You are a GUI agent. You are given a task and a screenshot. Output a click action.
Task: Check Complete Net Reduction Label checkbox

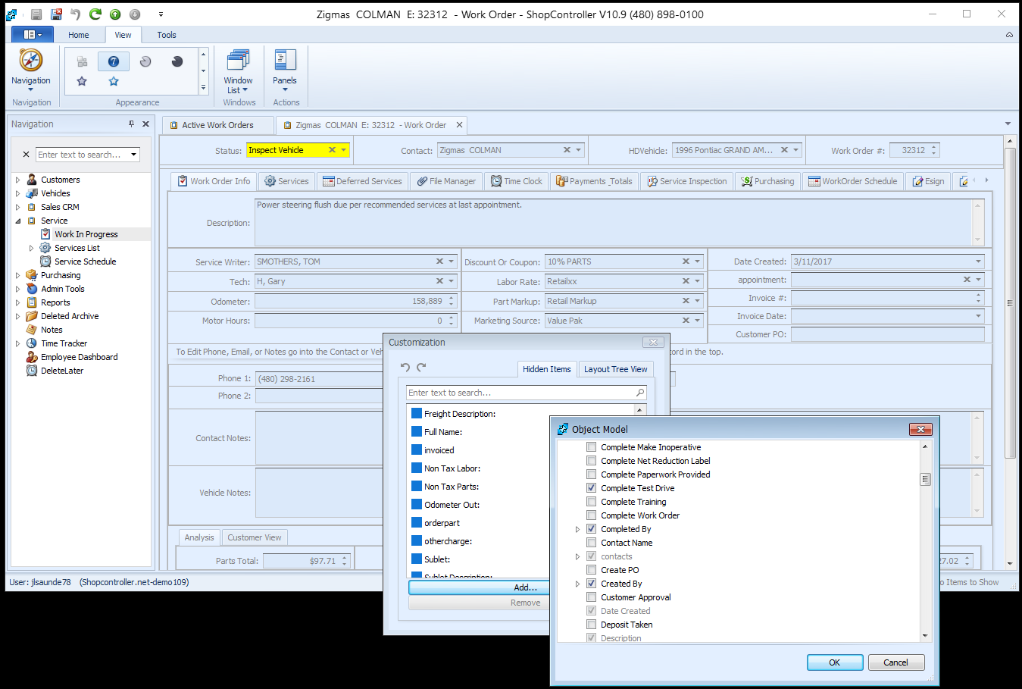pyautogui.click(x=592, y=461)
